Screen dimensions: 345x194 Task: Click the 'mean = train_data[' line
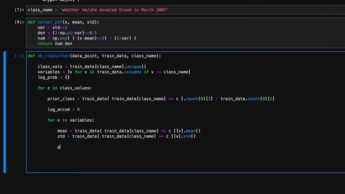[129, 131]
